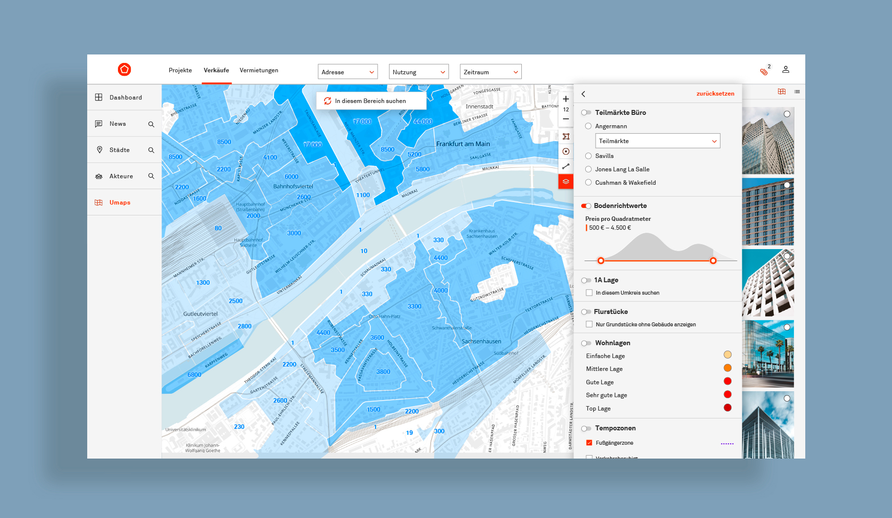Click the Gute Lage red swatch
This screenshot has height=518, width=892.
pos(727,381)
